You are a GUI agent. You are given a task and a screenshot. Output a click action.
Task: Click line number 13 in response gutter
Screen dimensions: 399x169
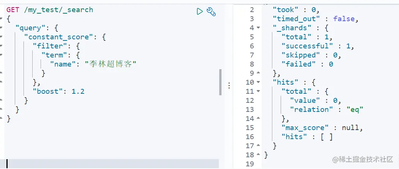250,110
